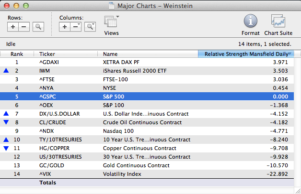Viewport: 301px width, 194px height.
Task: Select the ^VIX Volatility Index row
Action: (144, 174)
